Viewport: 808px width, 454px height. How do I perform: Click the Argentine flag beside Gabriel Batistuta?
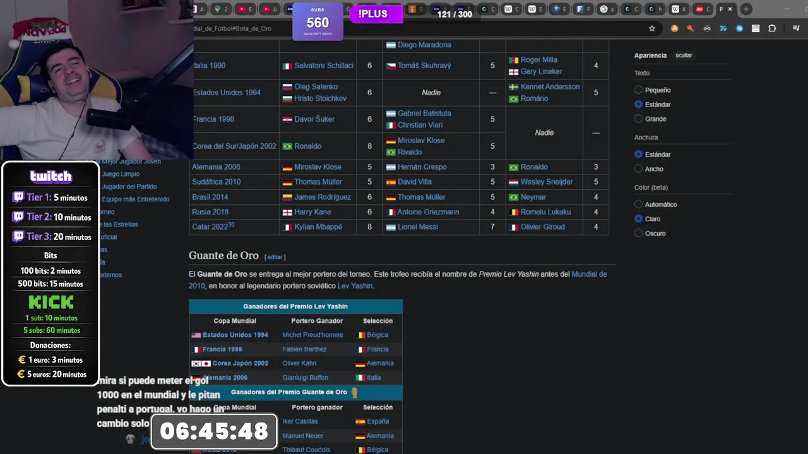(391, 113)
